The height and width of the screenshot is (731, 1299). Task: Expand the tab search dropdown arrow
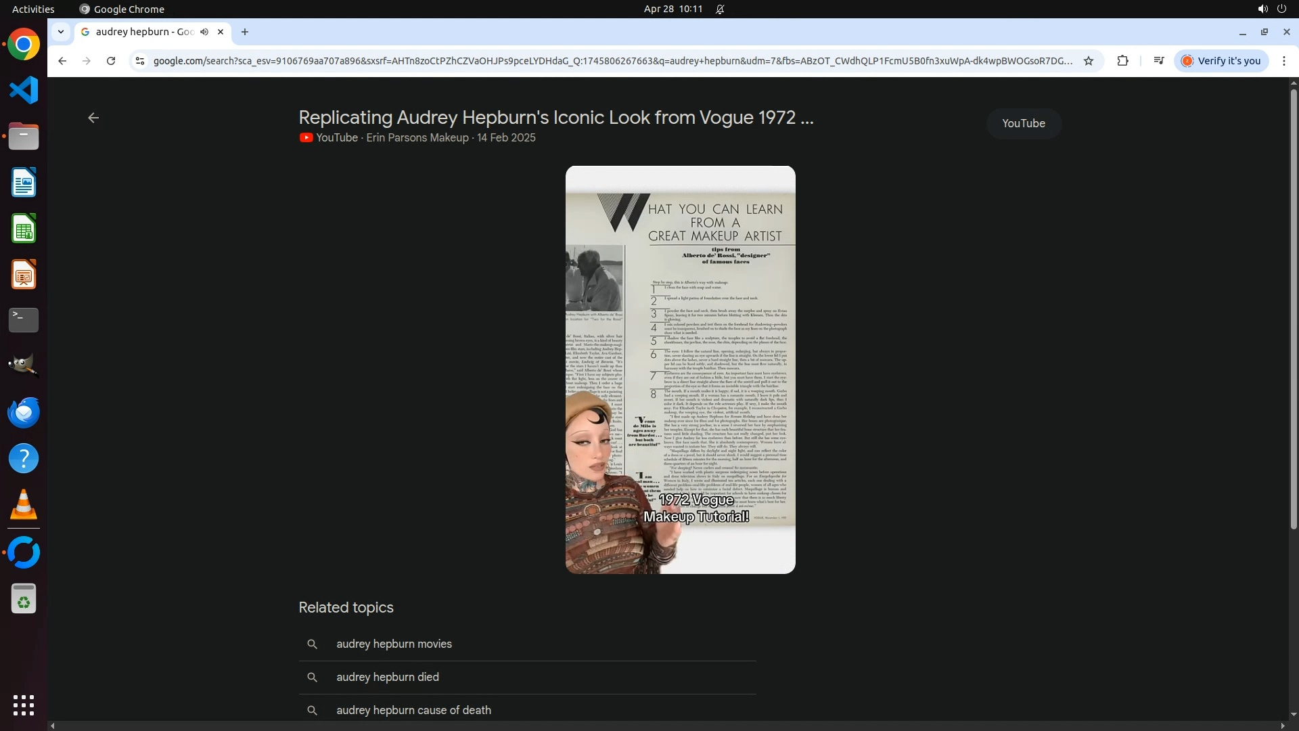(61, 32)
